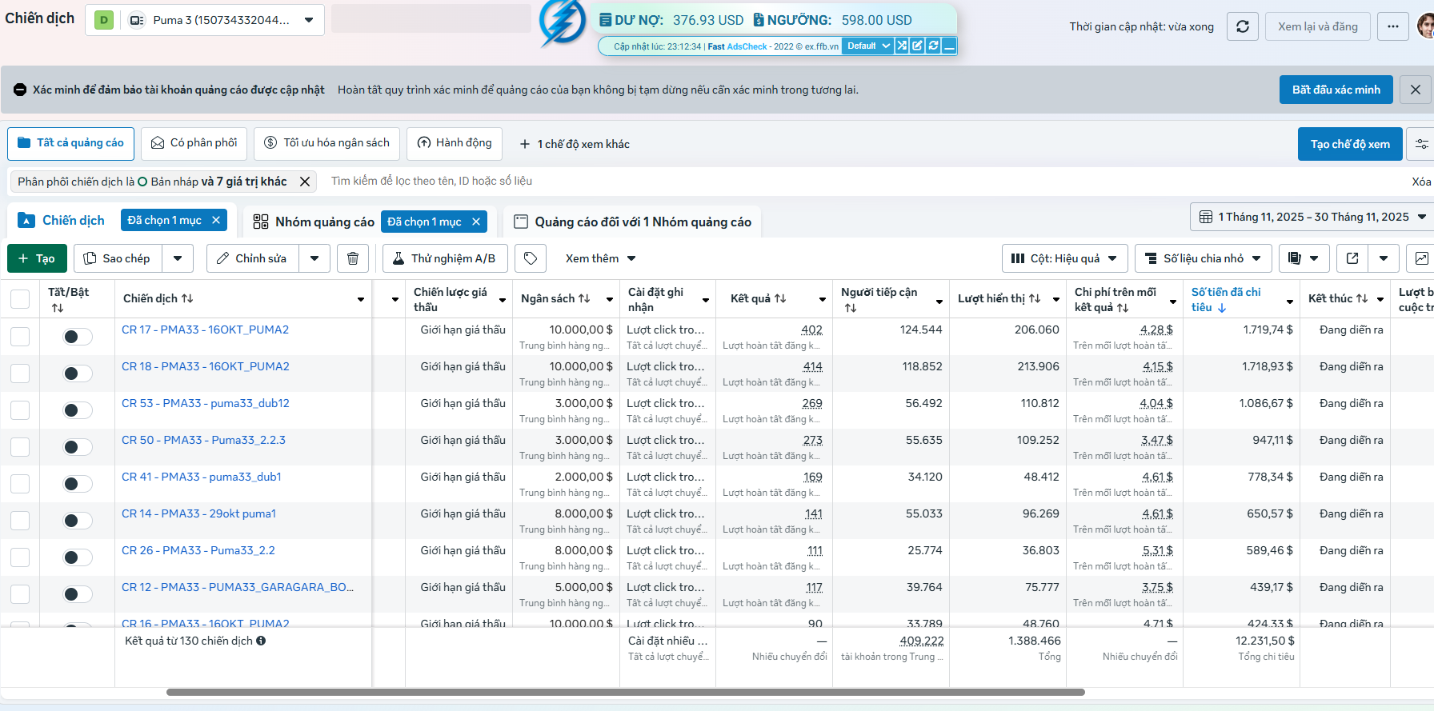
Task: Open the view settings sliders icon
Action: (x=1421, y=144)
